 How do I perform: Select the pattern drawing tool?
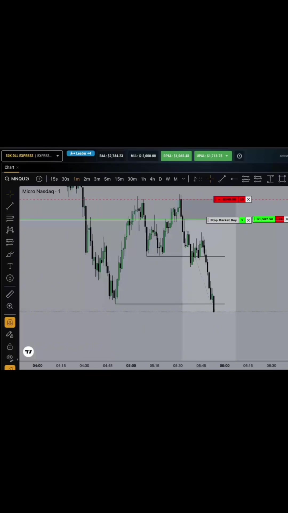pyautogui.click(x=10, y=230)
